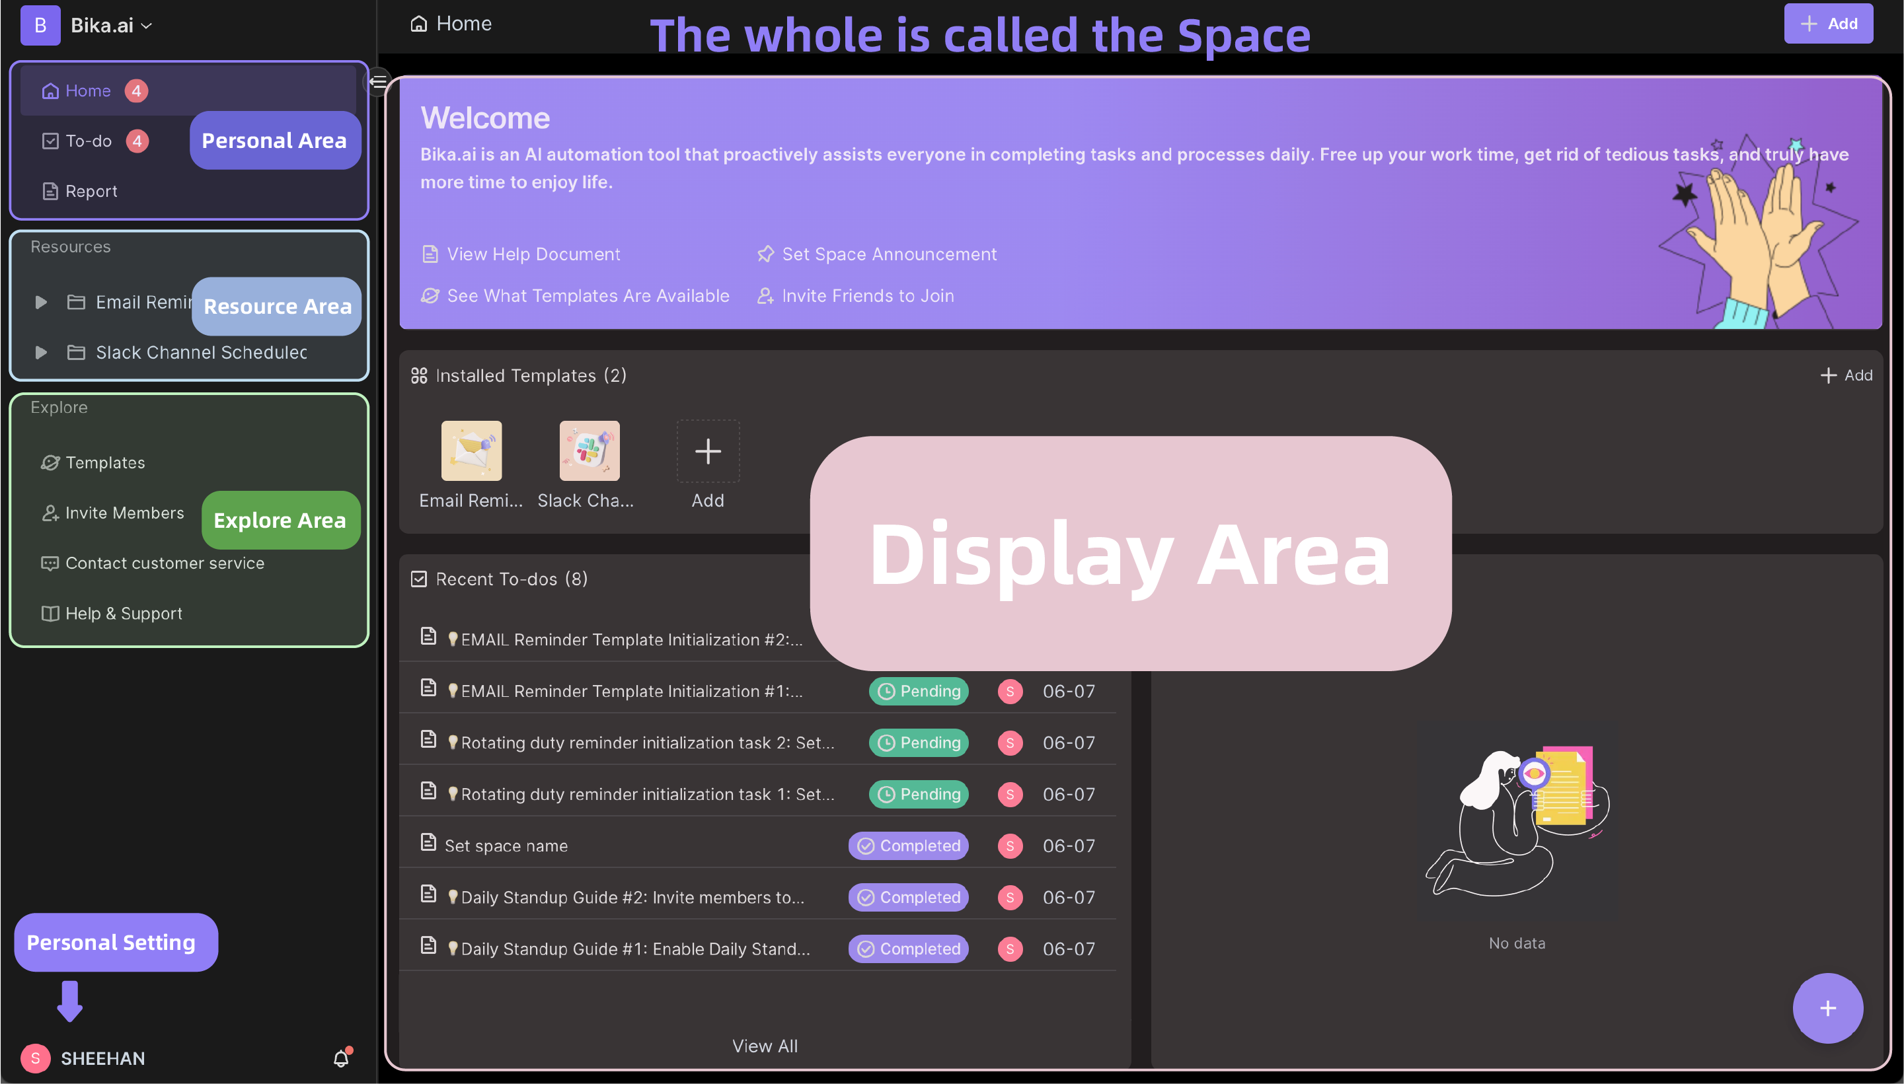The width and height of the screenshot is (1904, 1084).
Task: Click the Recent To-dos header checkbox icon
Action: coord(419,579)
